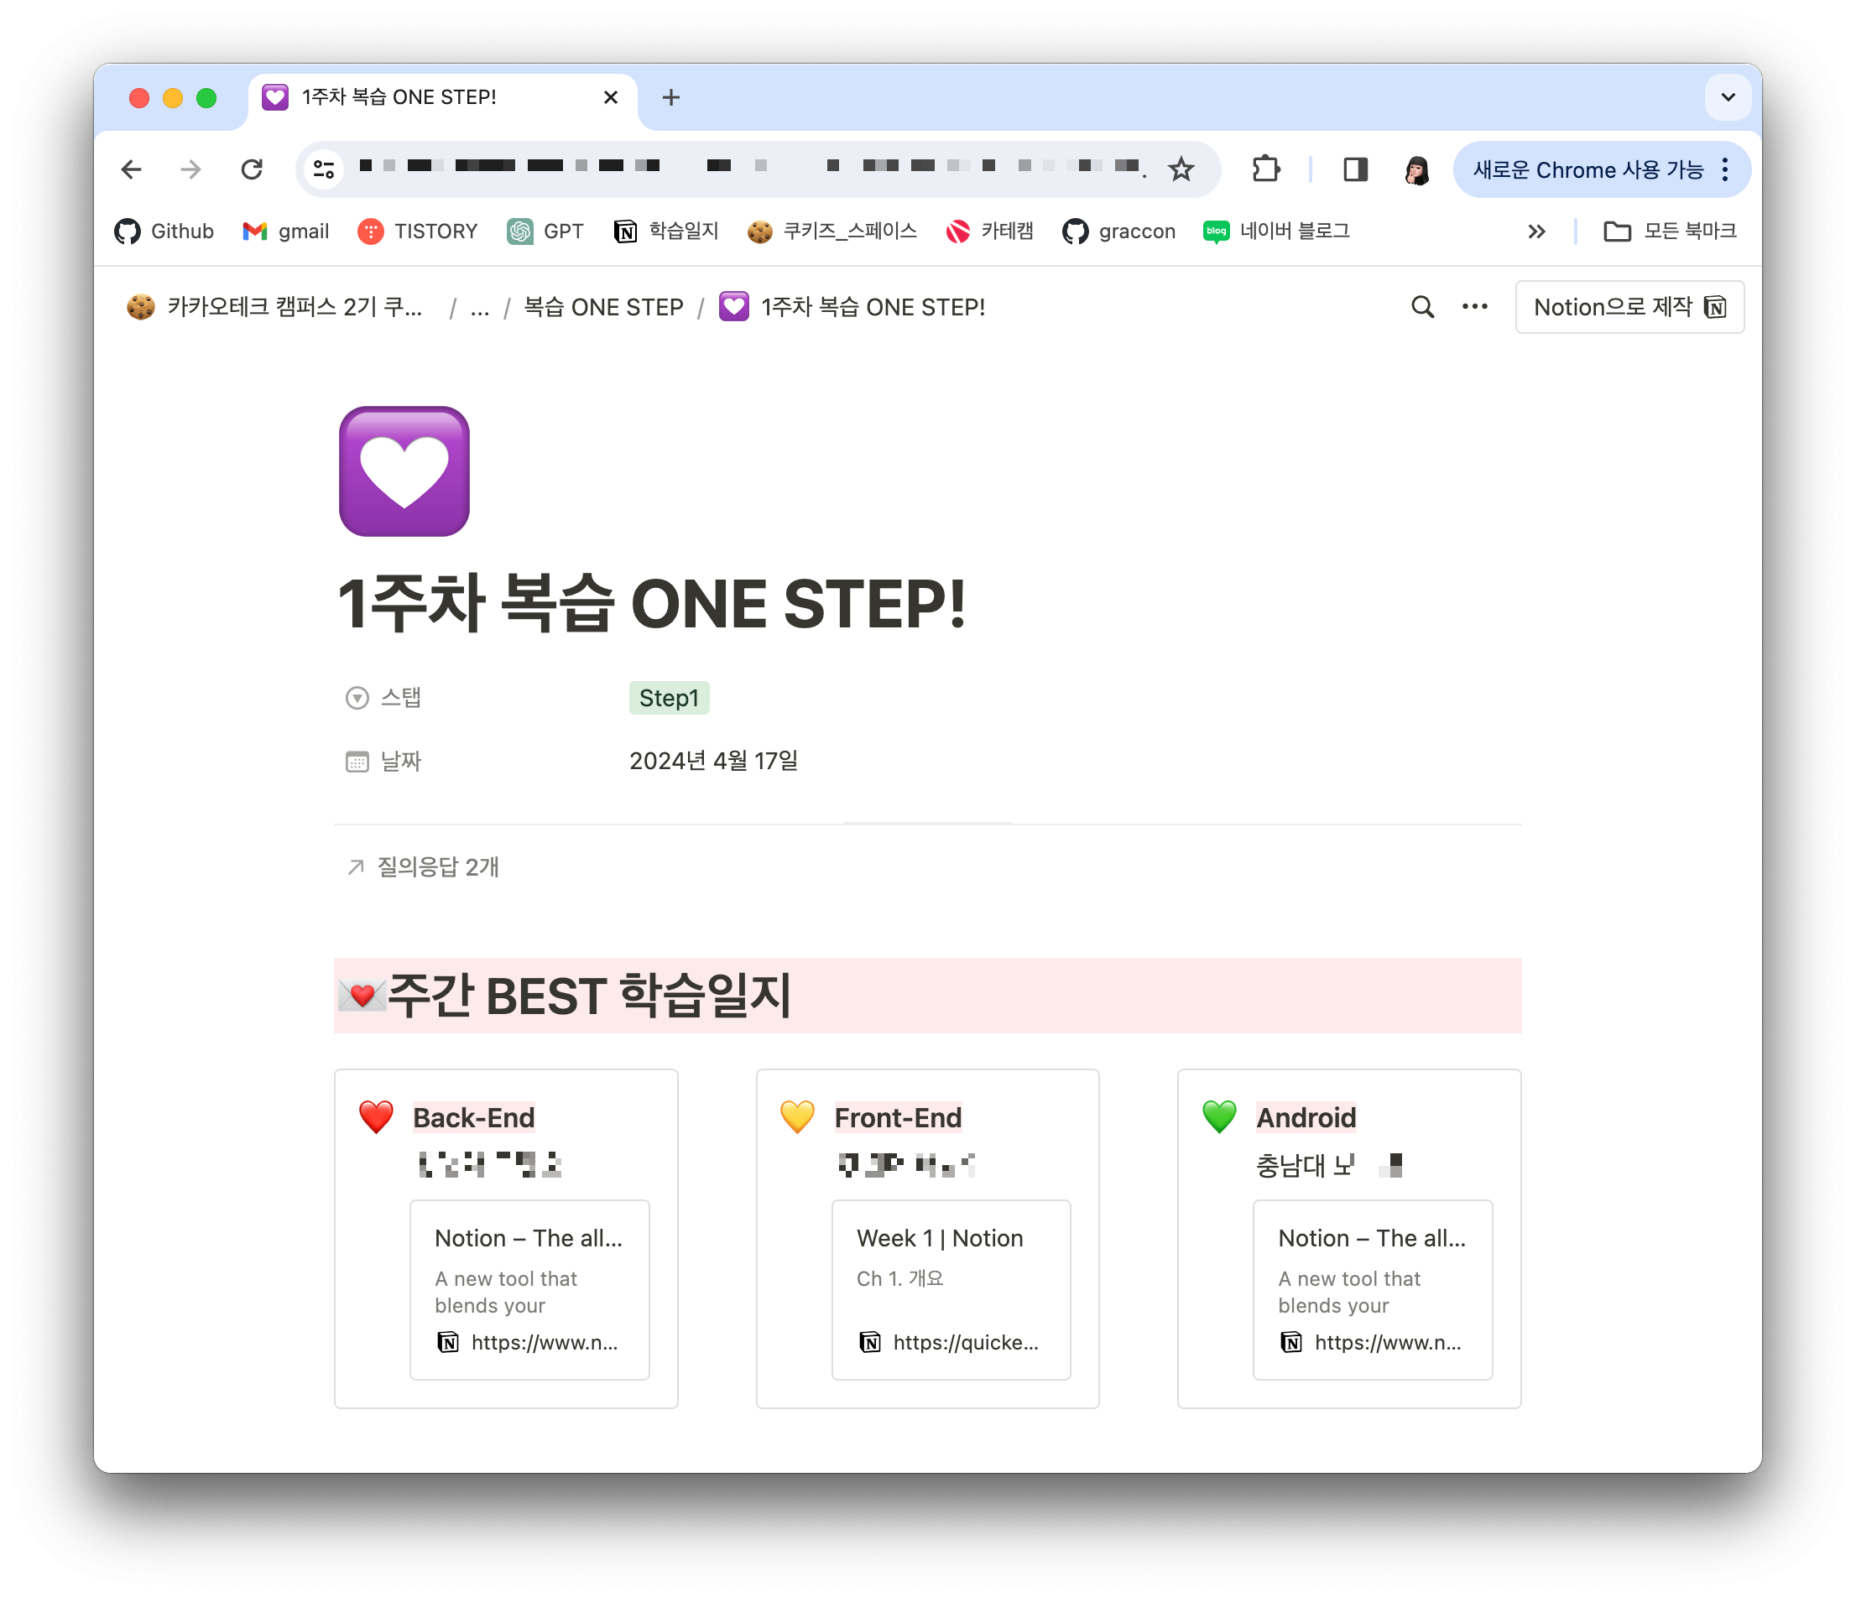Open the gmail bookmark

click(286, 231)
